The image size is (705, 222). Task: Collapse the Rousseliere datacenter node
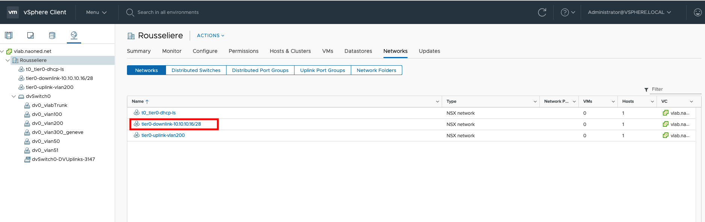(x=8, y=60)
